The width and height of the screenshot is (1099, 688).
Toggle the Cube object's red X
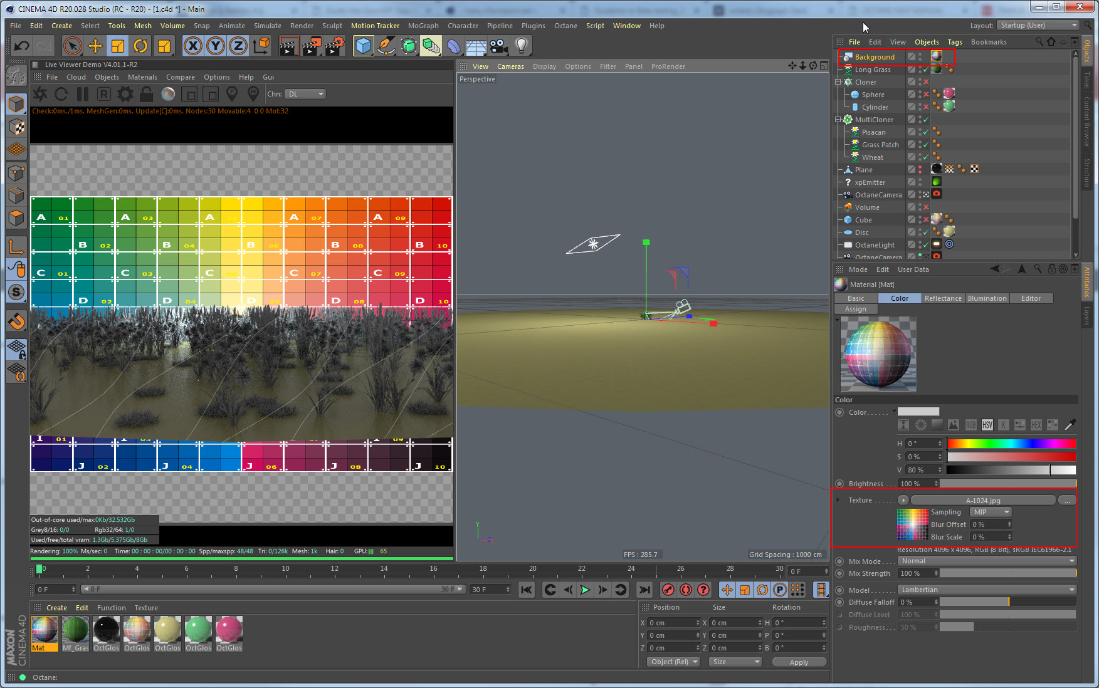(x=926, y=220)
